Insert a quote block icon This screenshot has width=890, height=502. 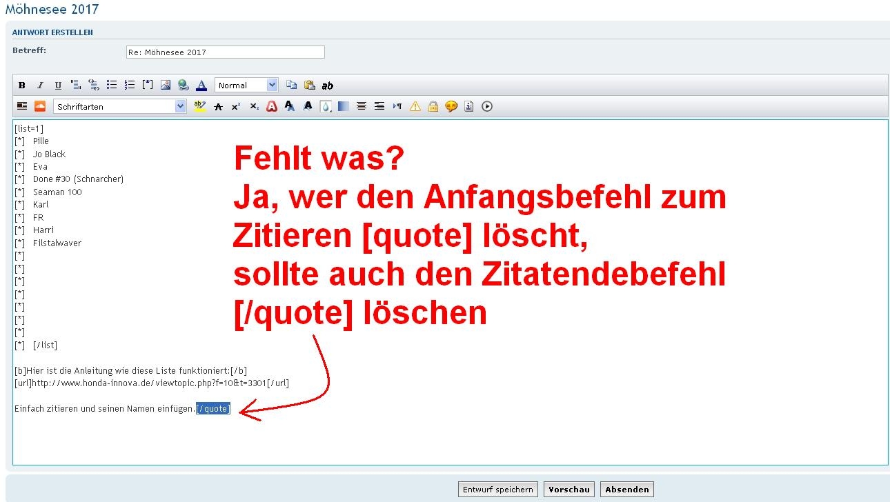coord(76,86)
